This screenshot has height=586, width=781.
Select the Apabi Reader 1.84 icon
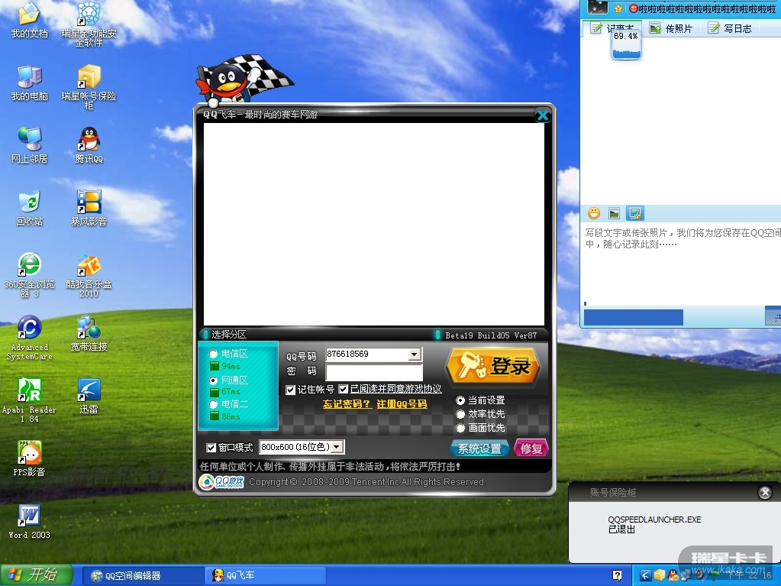(x=29, y=400)
